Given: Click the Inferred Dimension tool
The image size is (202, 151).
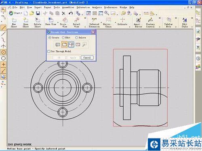Looking at the screenshot, I should pyautogui.click(x=94, y=23).
